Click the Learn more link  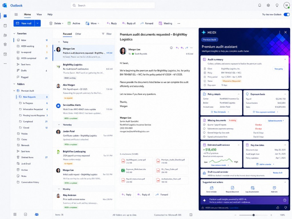(x=234, y=208)
